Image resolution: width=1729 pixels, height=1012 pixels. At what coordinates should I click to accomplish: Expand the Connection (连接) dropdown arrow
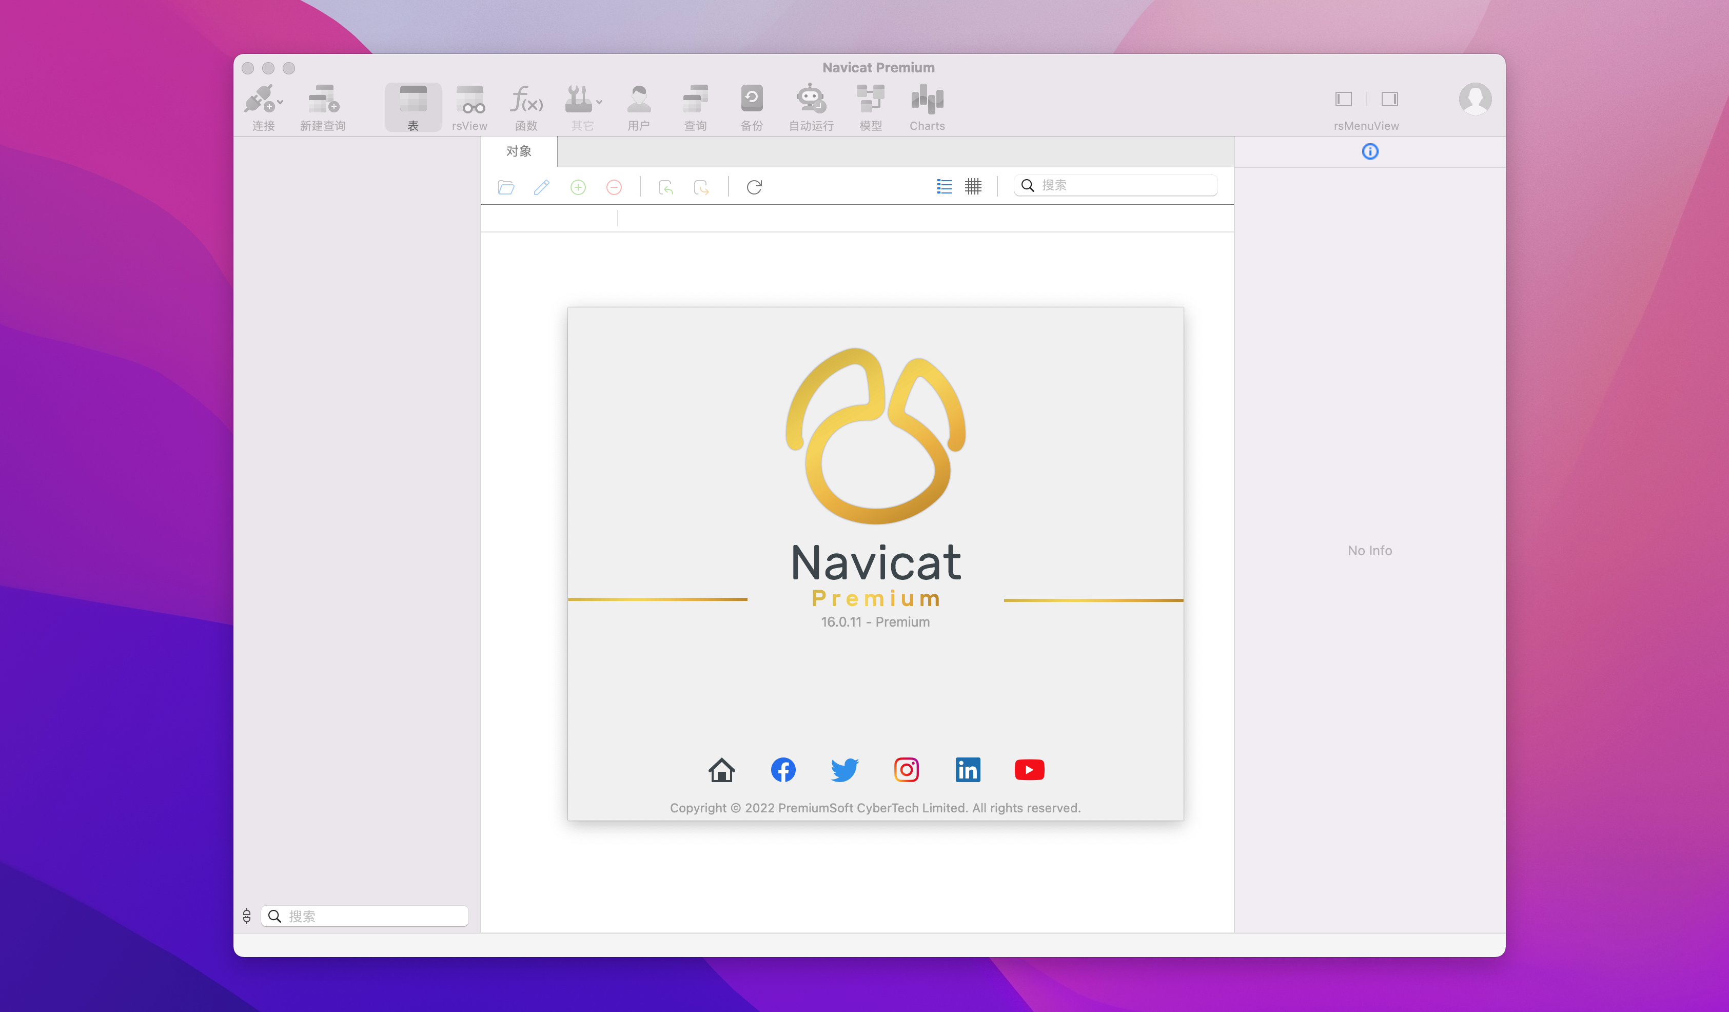tap(281, 102)
